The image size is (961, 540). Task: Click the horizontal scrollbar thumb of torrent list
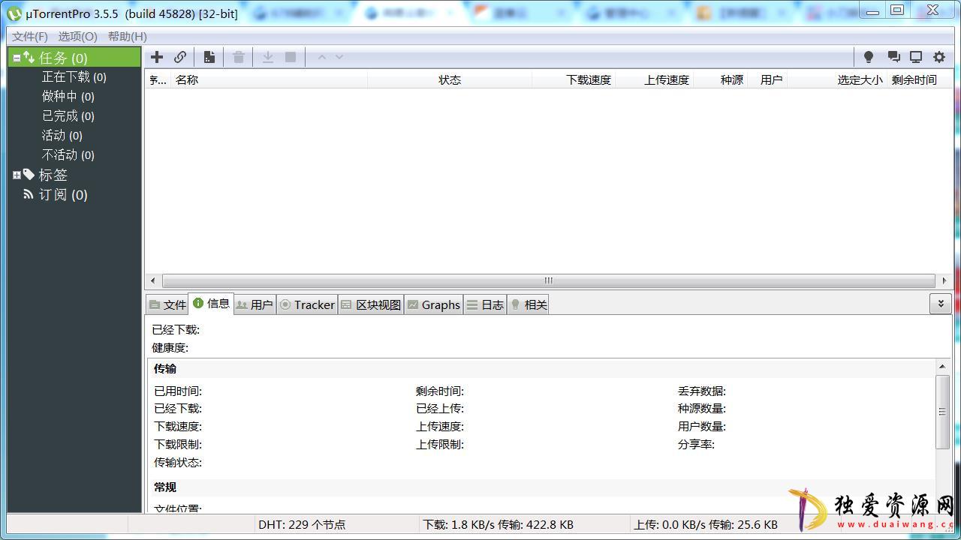click(x=549, y=280)
